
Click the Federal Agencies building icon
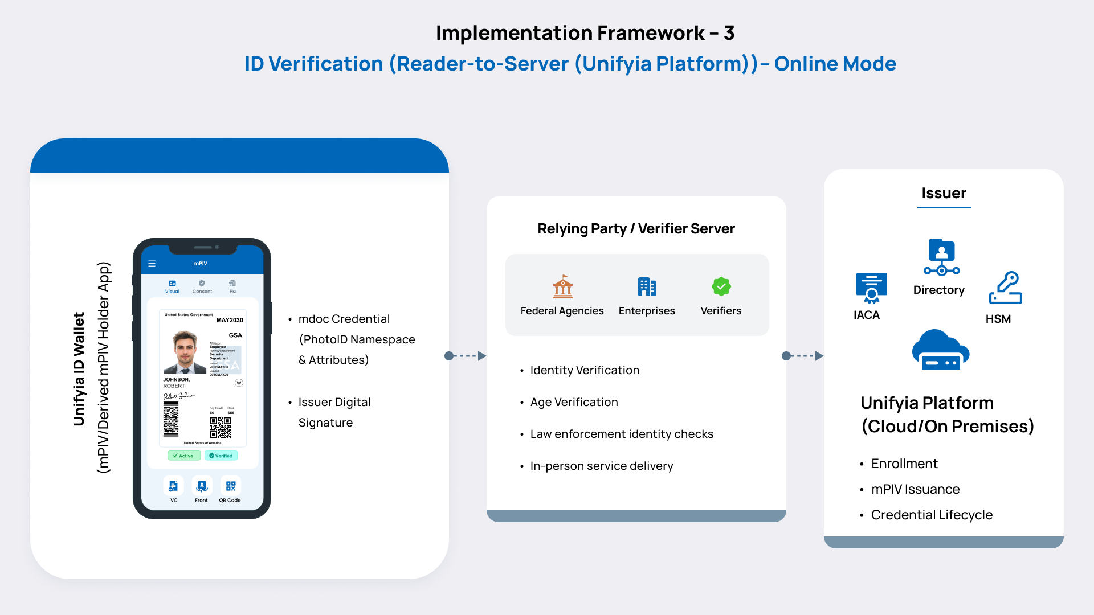(562, 288)
